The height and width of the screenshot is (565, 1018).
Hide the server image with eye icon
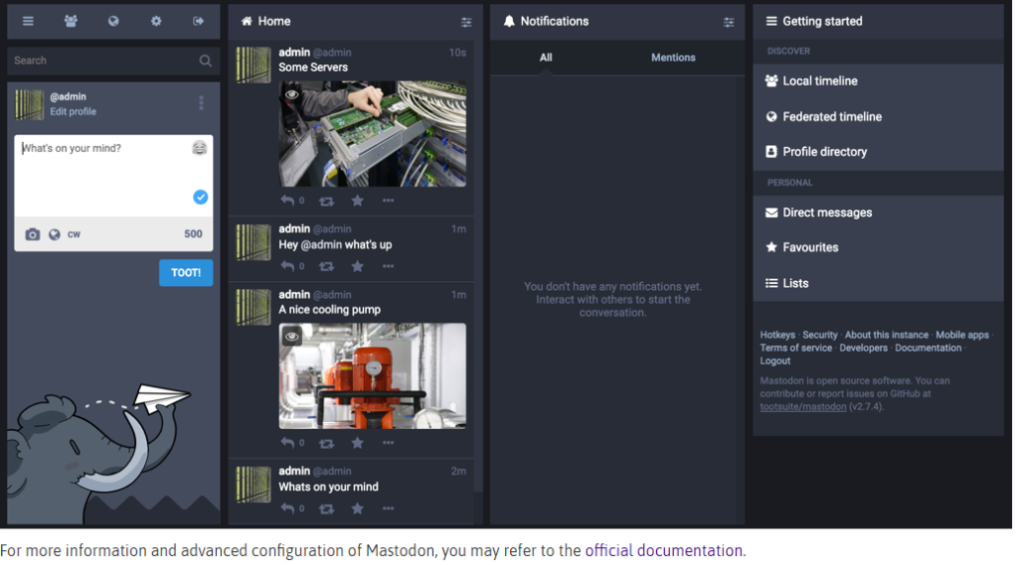(292, 94)
